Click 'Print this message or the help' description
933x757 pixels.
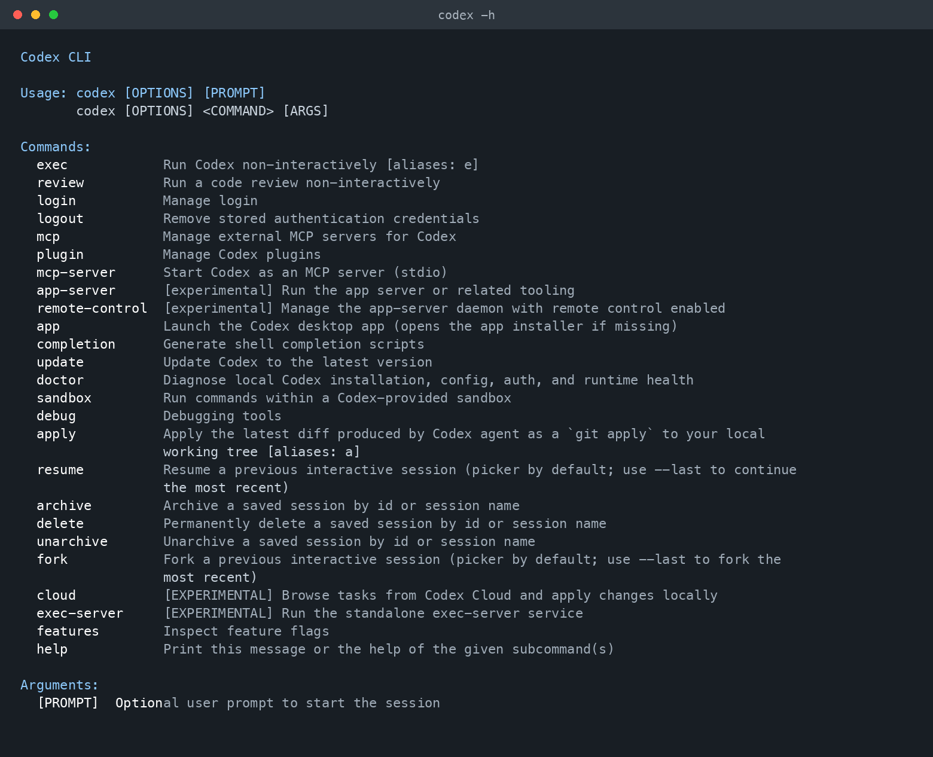tap(389, 649)
